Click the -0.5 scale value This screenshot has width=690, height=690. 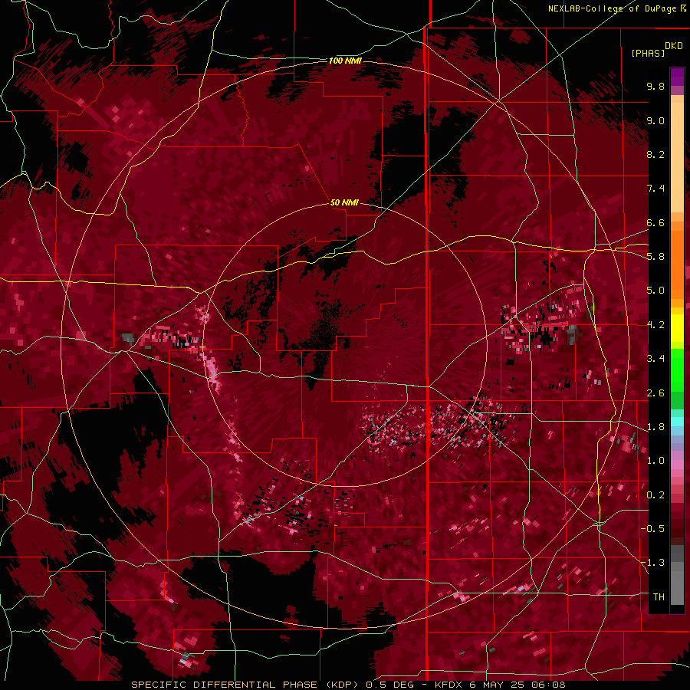(653, 529)
